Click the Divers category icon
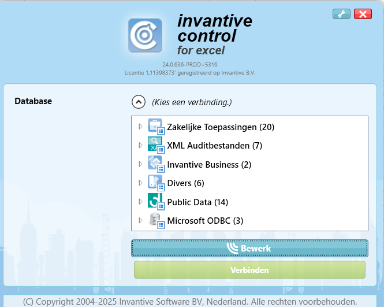The width and height of the screenshot is (384, 307). (156, 183)
